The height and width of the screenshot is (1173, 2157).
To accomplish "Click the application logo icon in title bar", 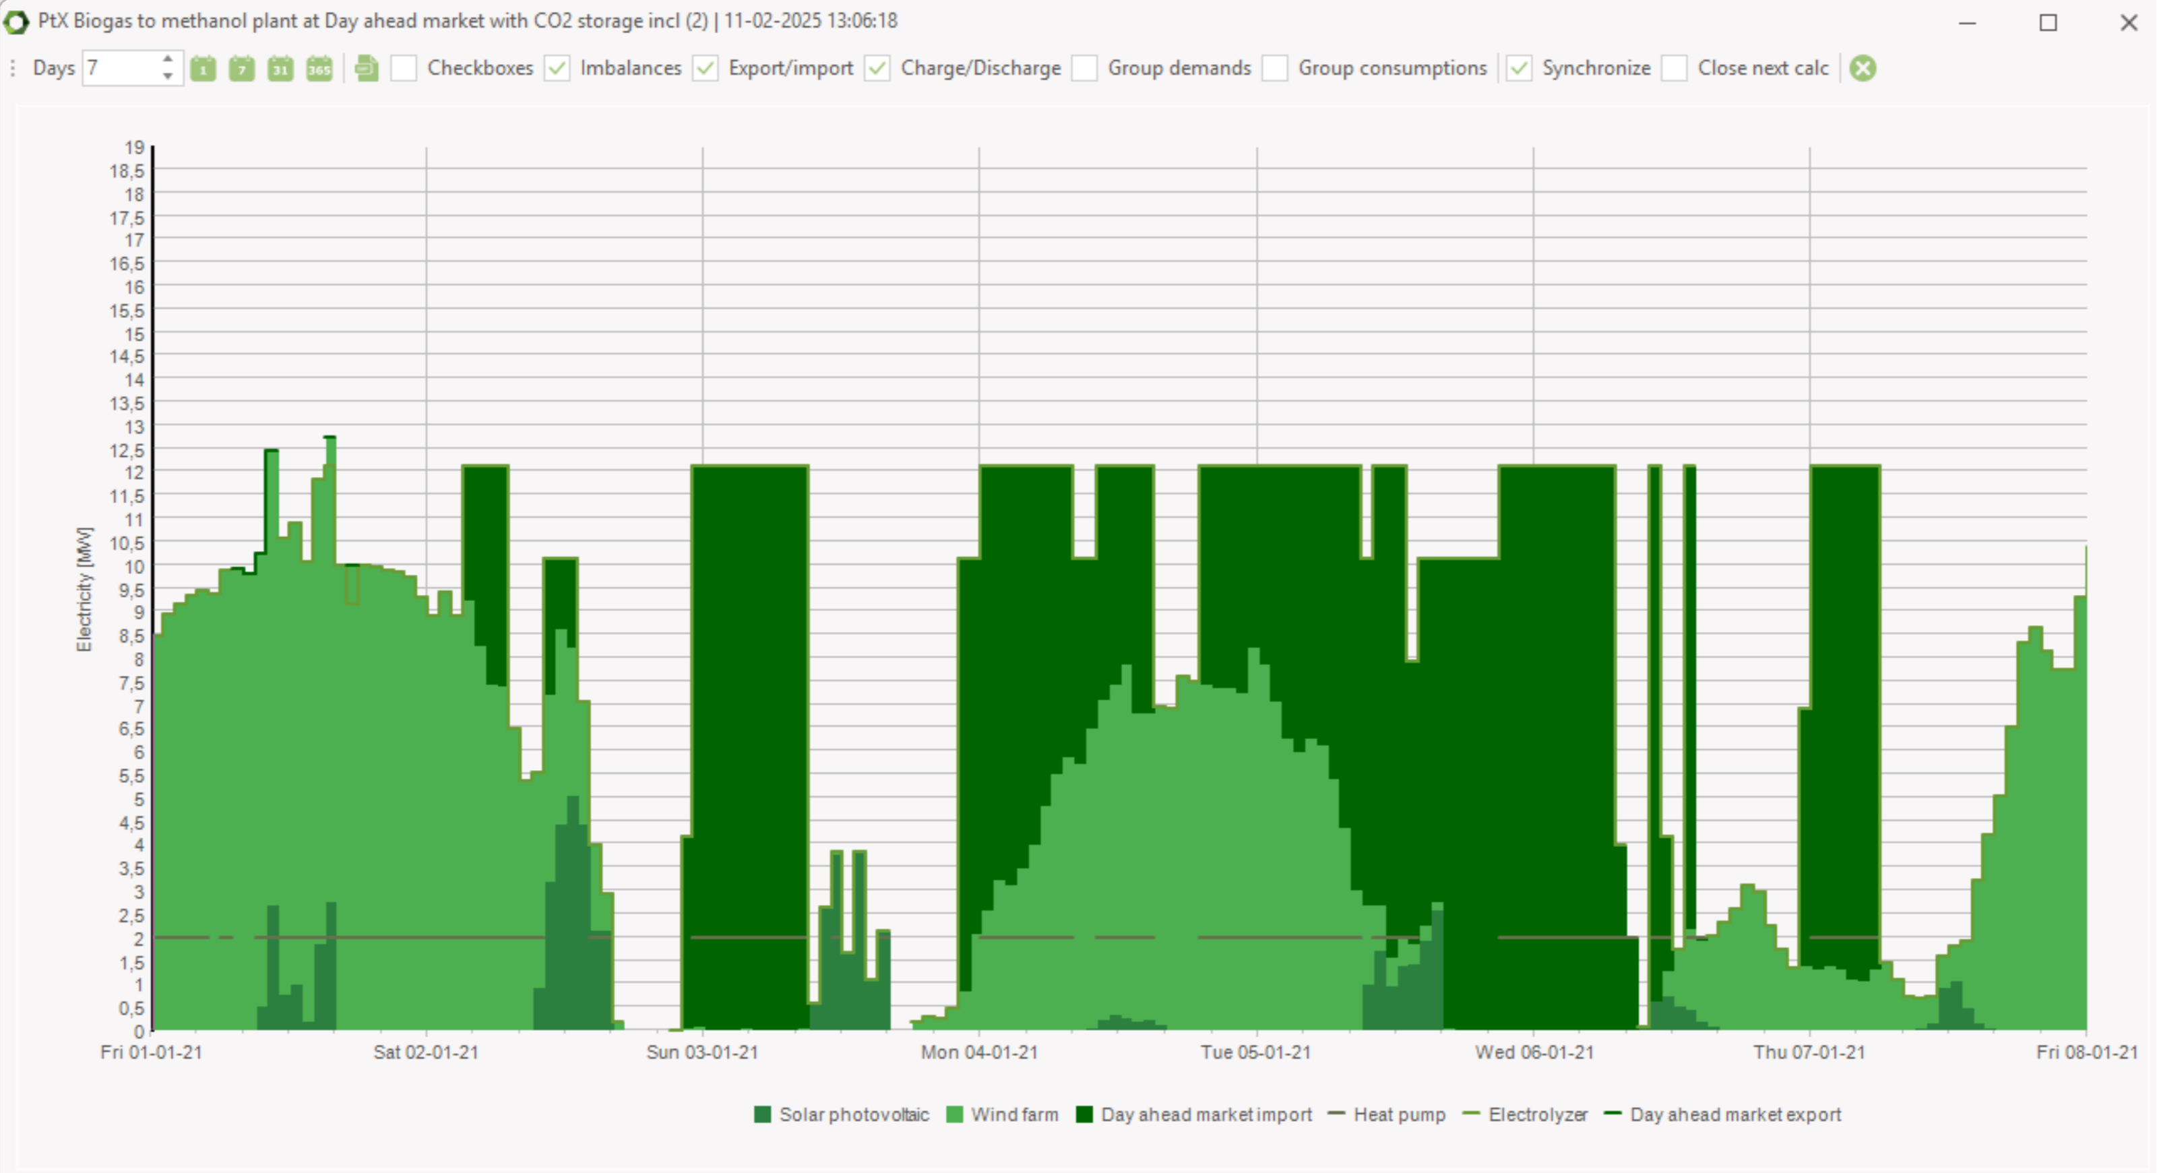I will (x=15, y=22).
